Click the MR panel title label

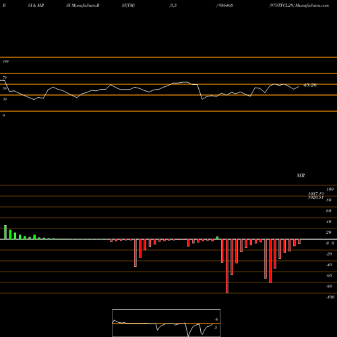pyautogui.click(x=301, y=175)
